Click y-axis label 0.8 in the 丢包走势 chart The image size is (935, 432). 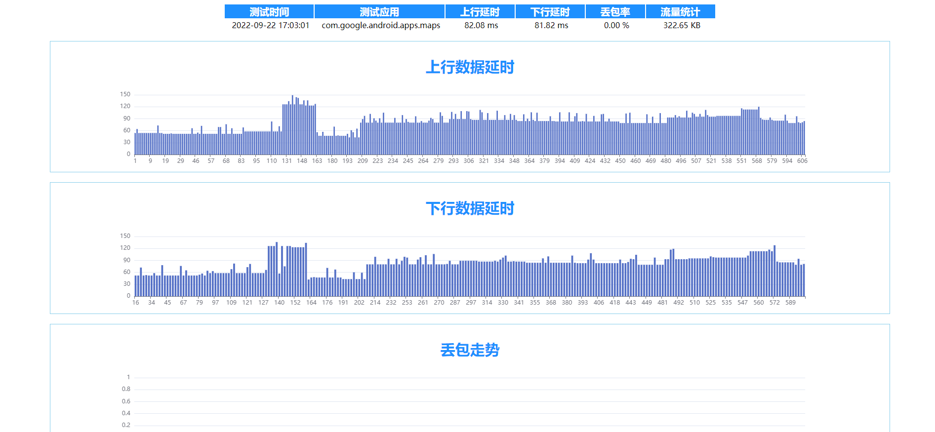click(126, 389)
